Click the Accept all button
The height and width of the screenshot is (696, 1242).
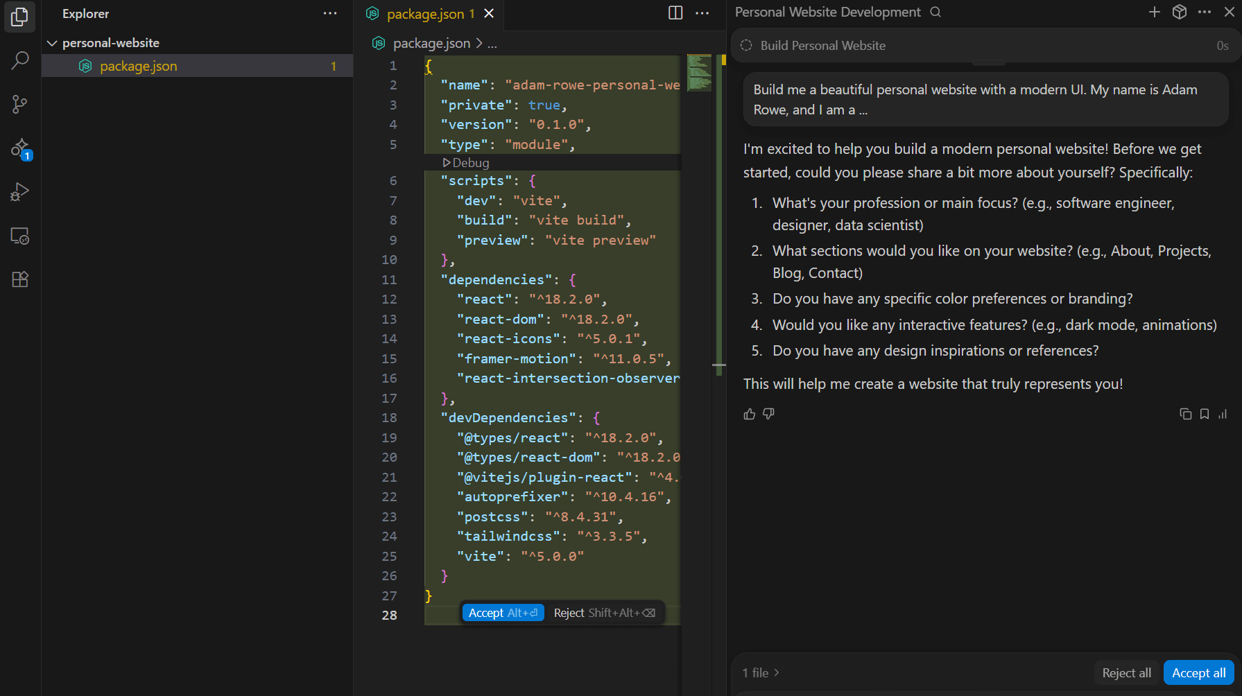click(x=1198, y=672)
